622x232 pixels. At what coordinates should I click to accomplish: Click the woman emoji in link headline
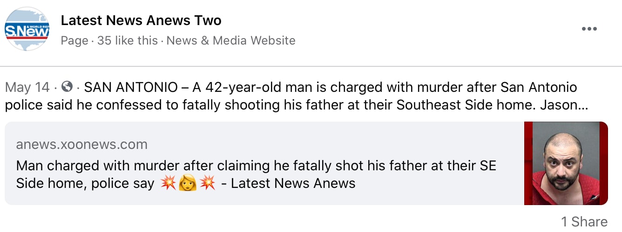pyautogui.click(x=188, y=183)
